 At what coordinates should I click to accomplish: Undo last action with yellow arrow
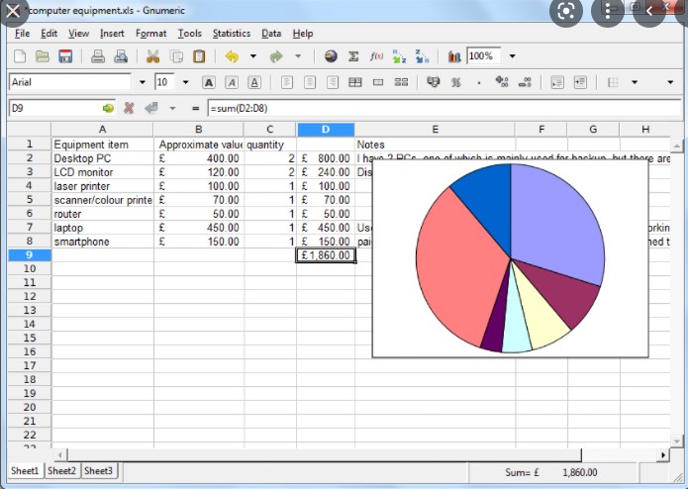tap(232, 56)
